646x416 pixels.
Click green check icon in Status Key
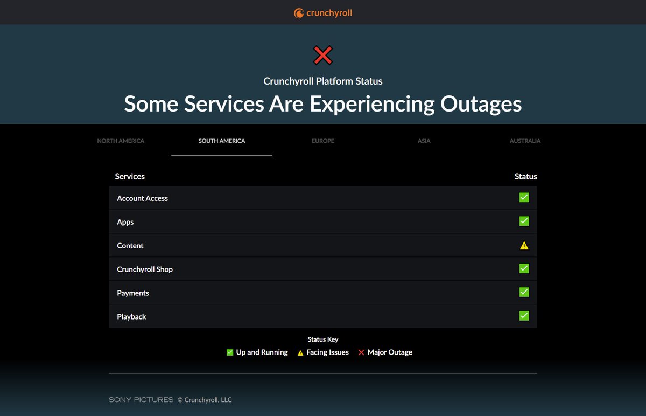[x=230, y=352]
